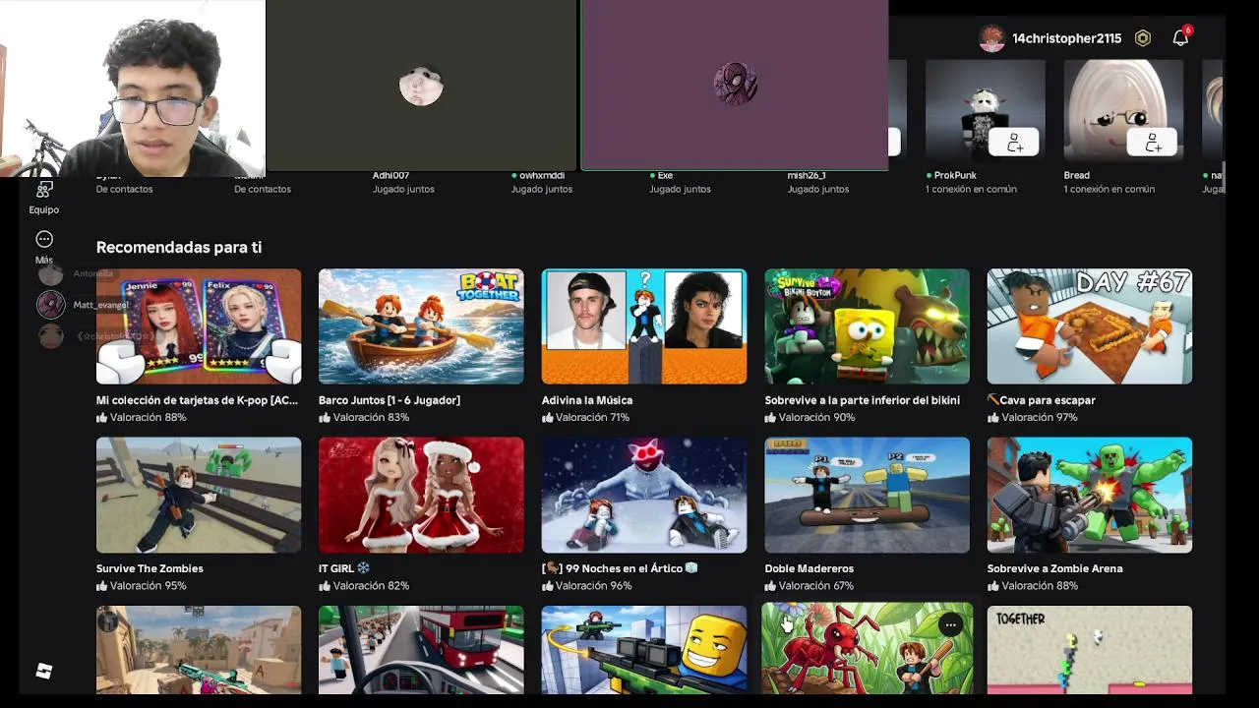The width and height of the screenshot is (1259, 708).
Task: Select the Recomendadas para ti heading
Action: pyautogui.click(x=179, y=247)
